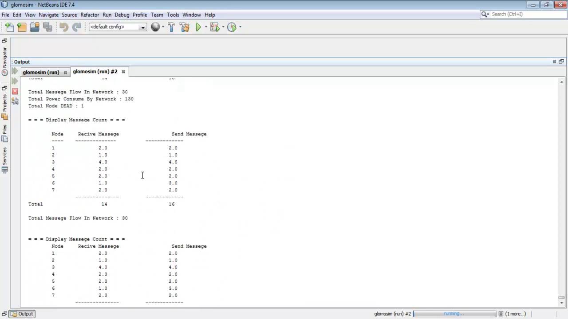Expand the Profile Project dropdown arrow
Screen dimensions: 568x319
(240, 27)
